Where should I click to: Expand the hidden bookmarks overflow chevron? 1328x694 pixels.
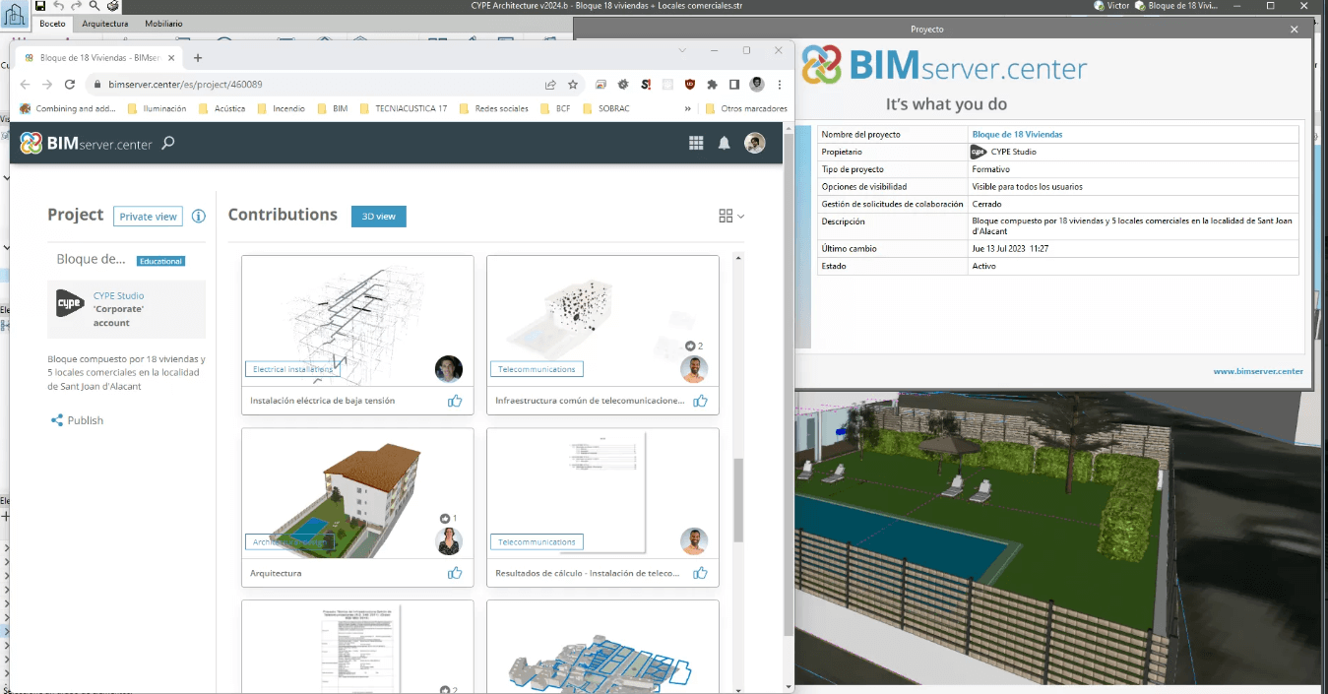pos(687,108)
